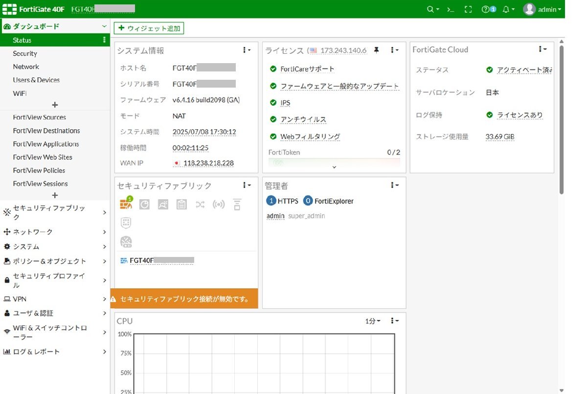Click the FortiCareサポート license link
The height and width of the screenshot is (394, 587).
click(307, 69)
